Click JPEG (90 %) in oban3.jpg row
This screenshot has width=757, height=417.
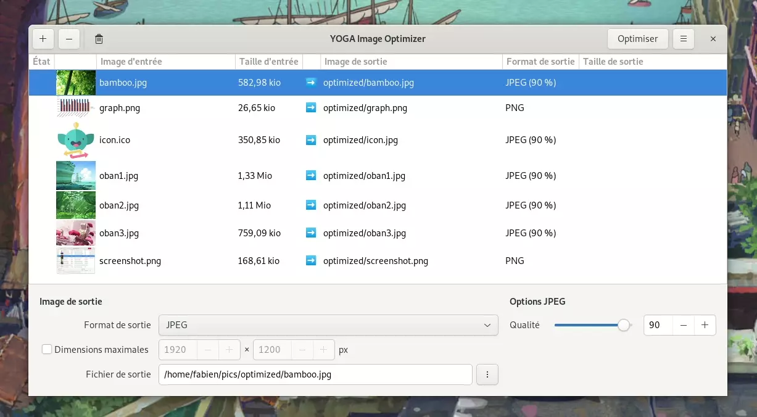point(531,233)
